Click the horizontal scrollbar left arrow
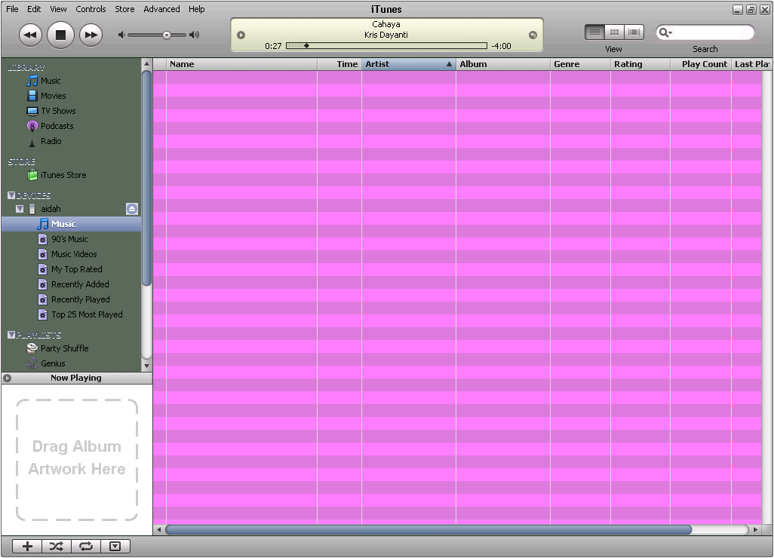 click(159, 530)
